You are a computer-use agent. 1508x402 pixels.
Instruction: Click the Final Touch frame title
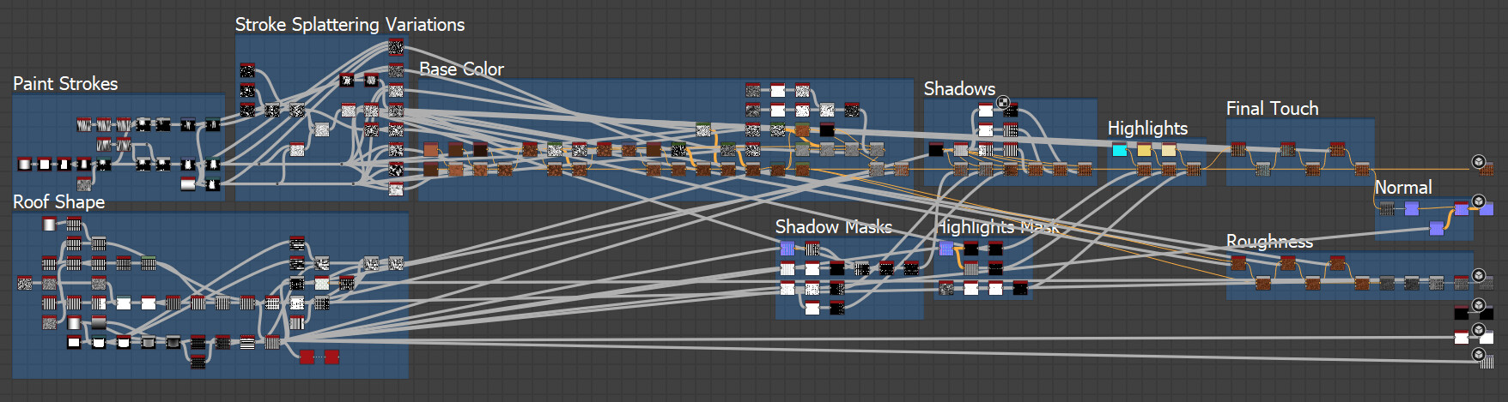1272,108
